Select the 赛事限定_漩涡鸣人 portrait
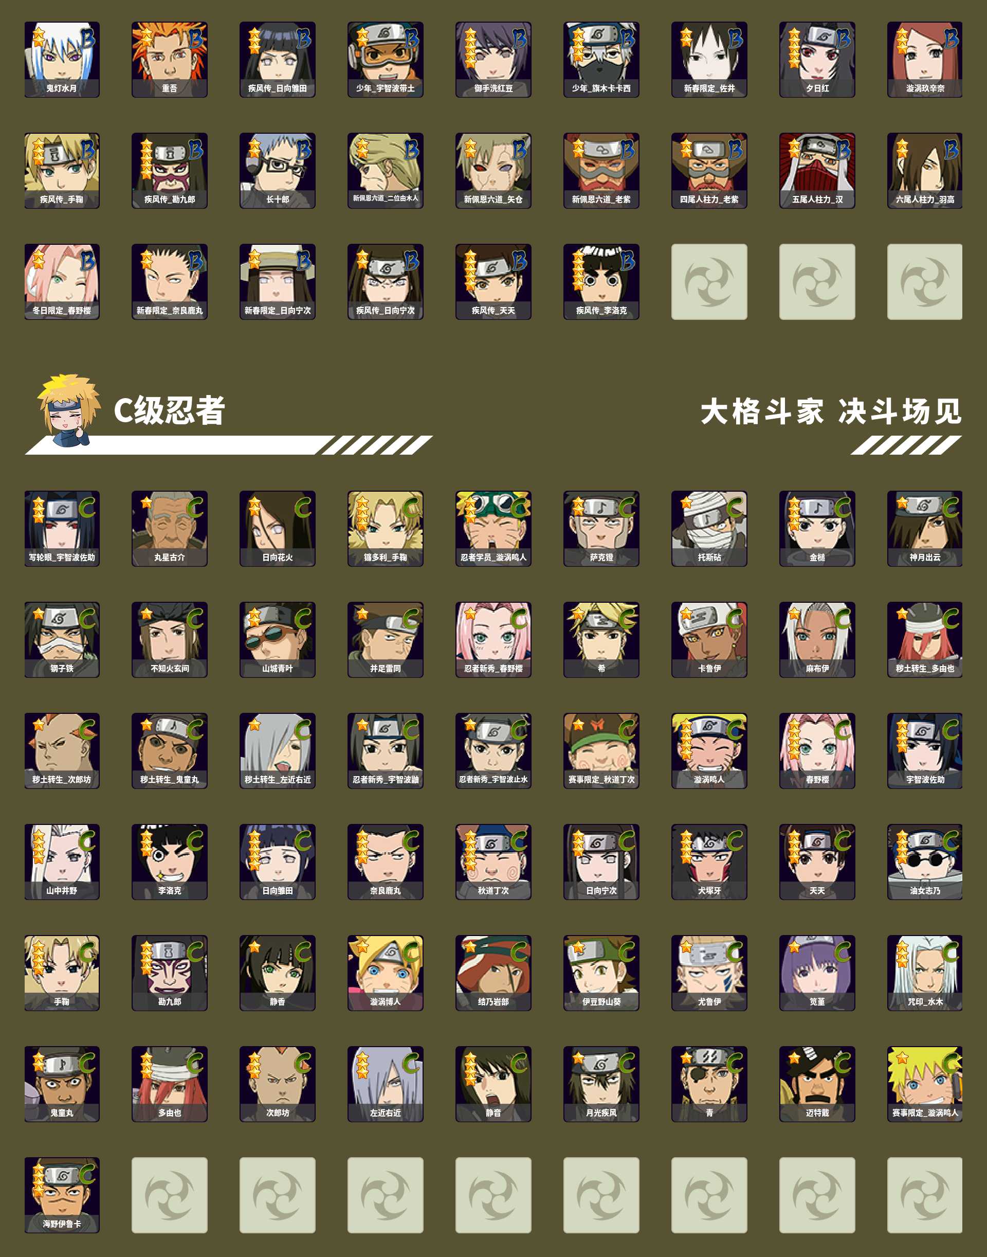Viewport: 987px width, 1257px height. [925, 1084]
